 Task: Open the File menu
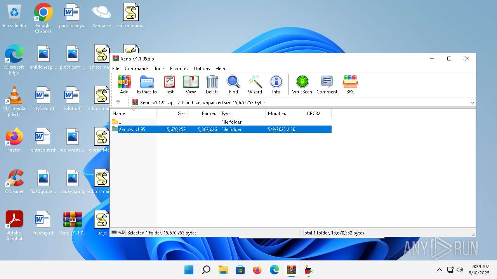click(116, 68)
